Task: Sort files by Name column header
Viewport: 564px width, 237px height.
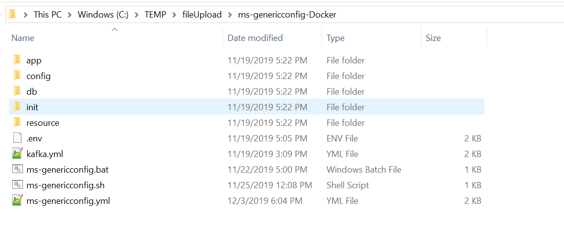Action: pos(23,38)
